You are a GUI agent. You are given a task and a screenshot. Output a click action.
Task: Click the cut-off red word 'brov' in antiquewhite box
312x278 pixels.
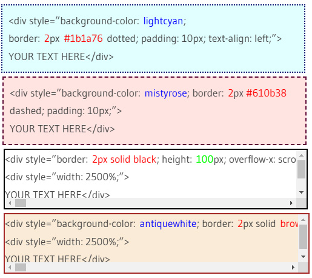point(289,224)
